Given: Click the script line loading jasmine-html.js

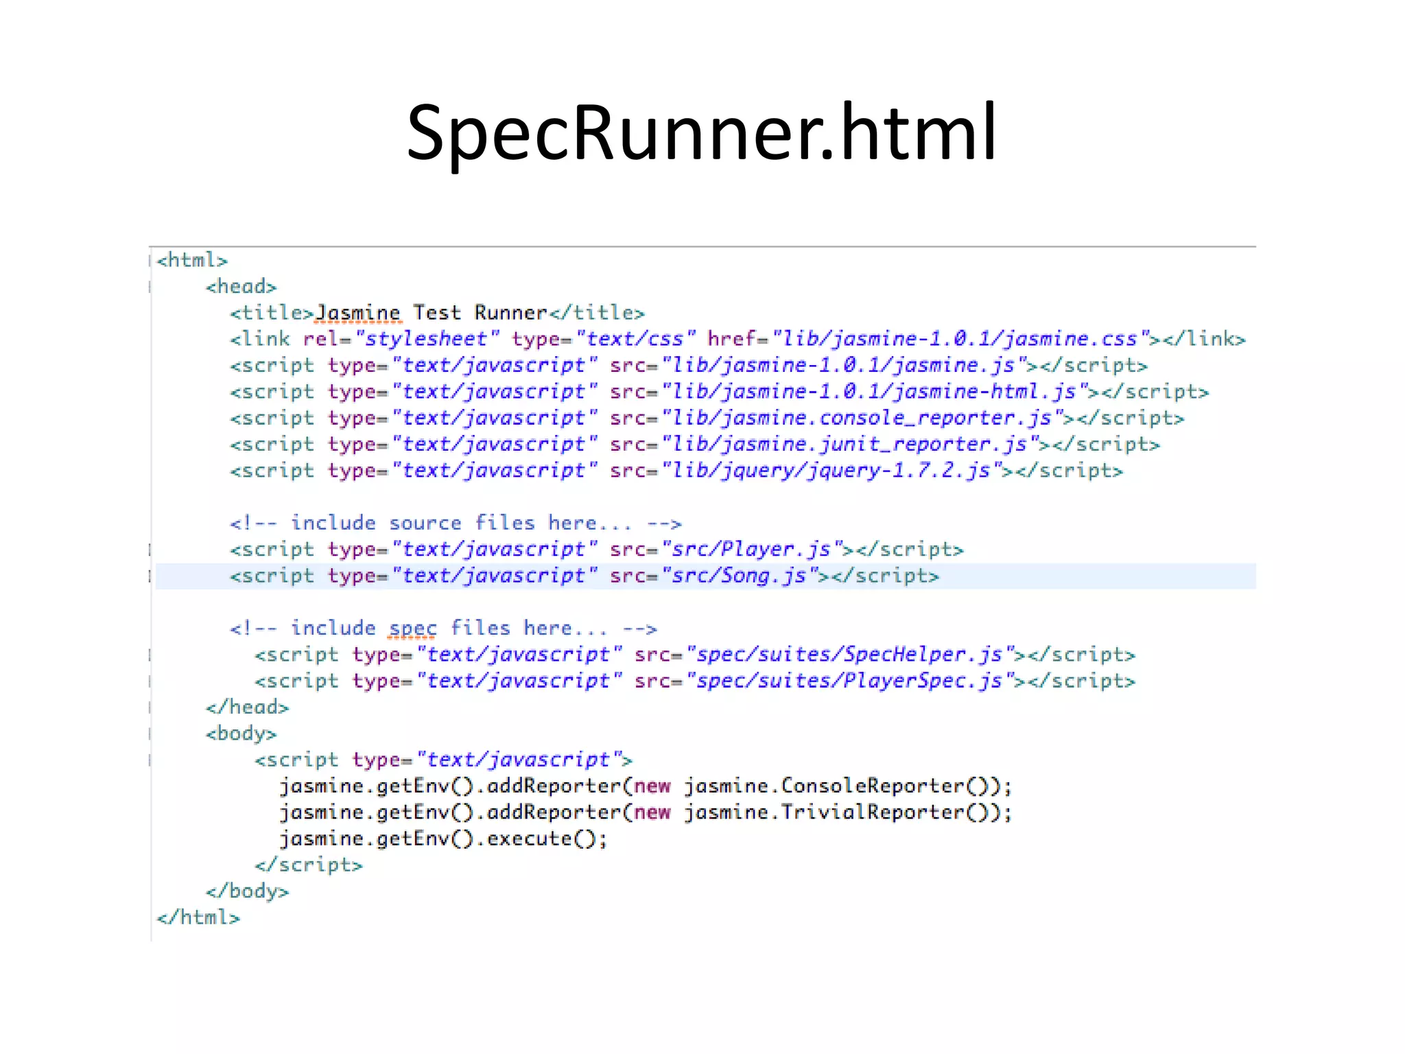Looking at the screenshot, I should point(720,392).
